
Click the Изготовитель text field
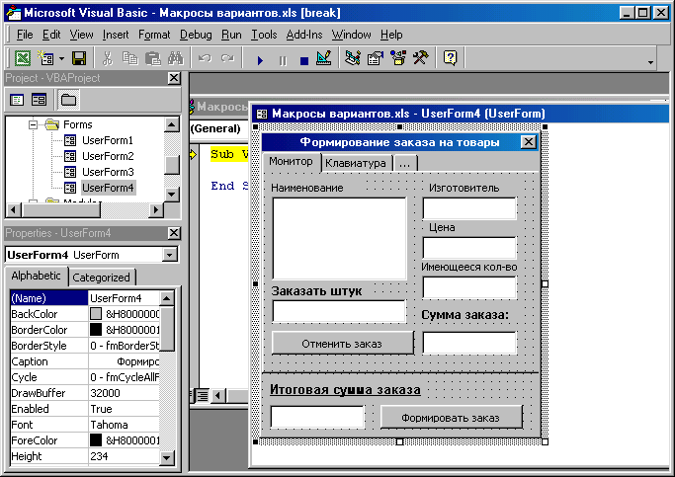[469, 208]
